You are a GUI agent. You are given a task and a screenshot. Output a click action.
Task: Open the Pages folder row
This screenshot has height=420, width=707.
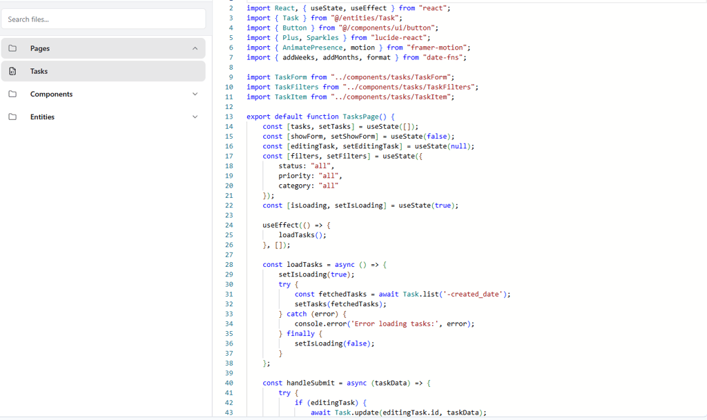tap(104, 48)
